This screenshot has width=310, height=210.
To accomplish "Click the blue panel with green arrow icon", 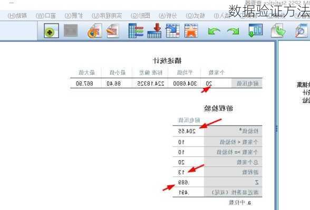I will 255,30.
